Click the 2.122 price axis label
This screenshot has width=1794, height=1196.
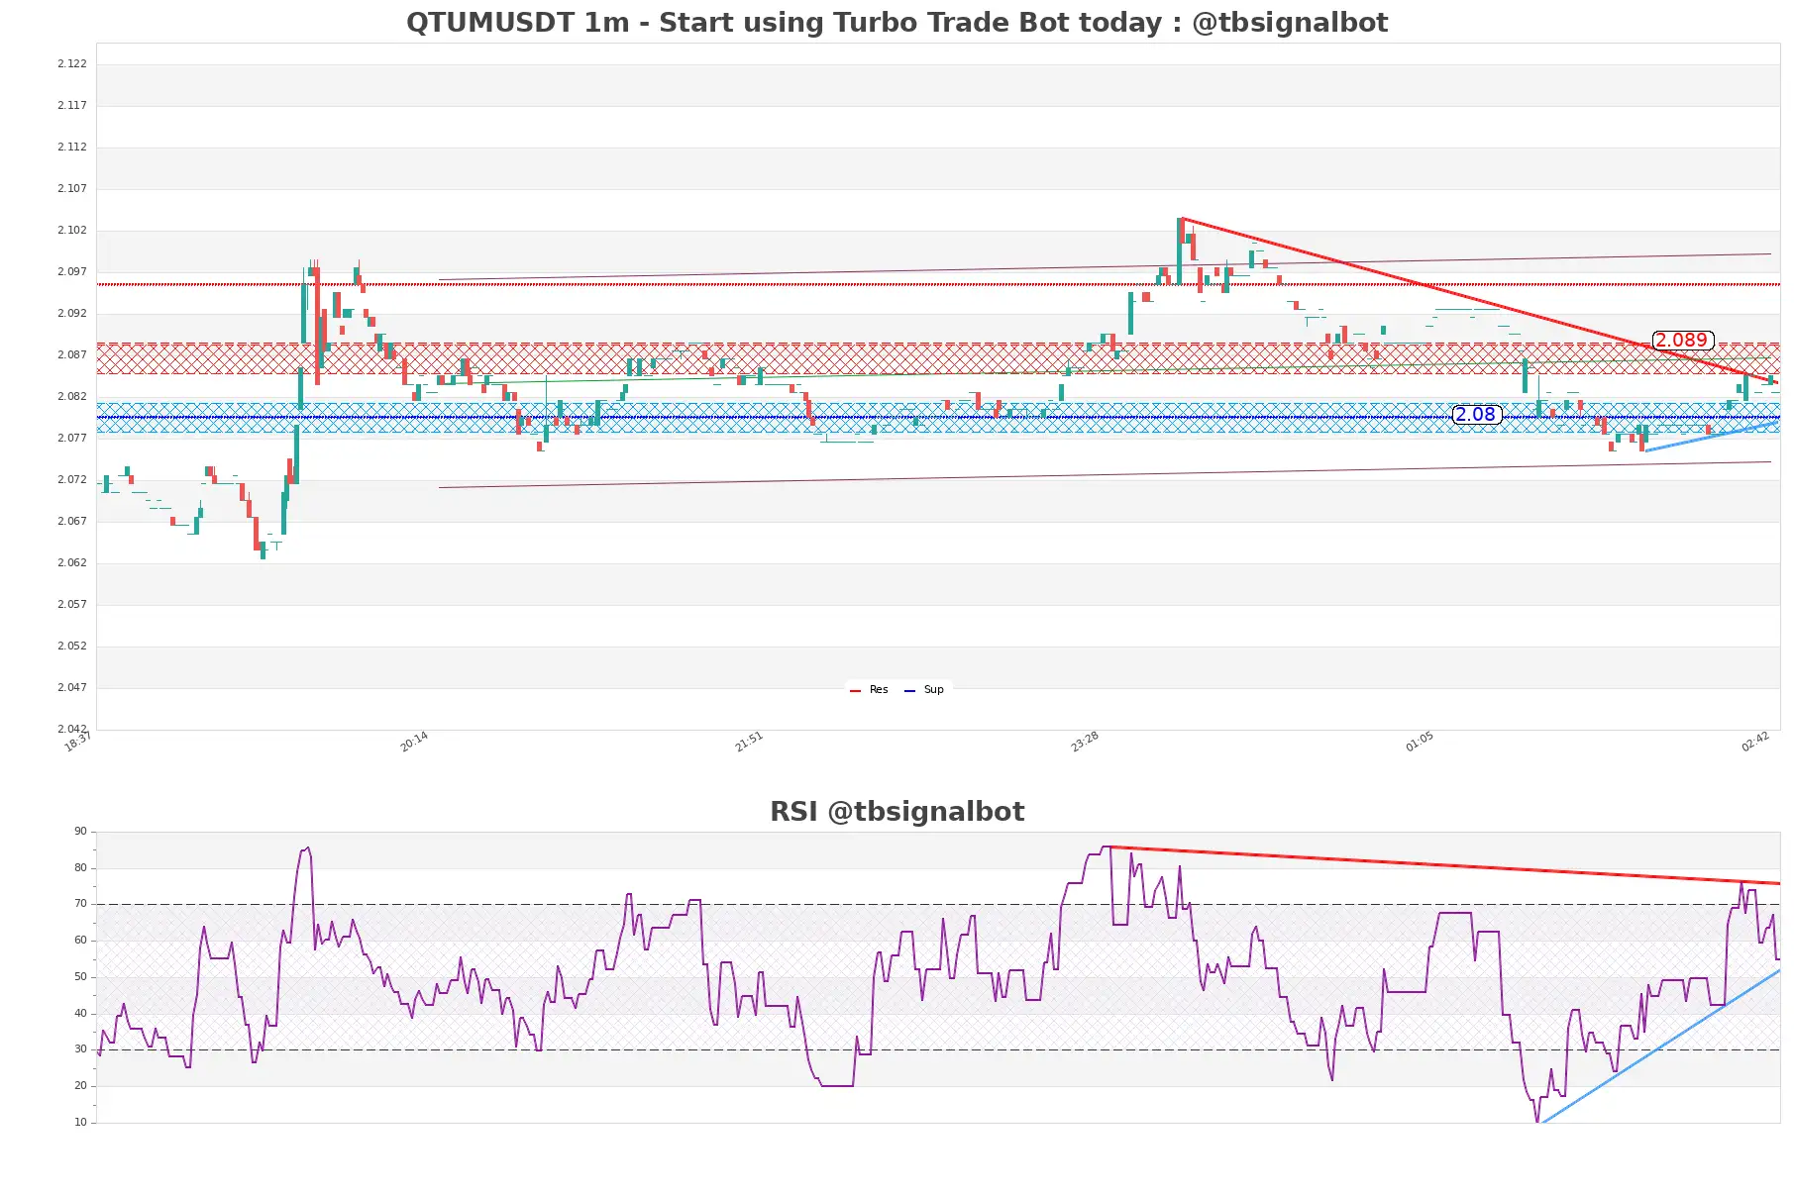tap(71, 63)
